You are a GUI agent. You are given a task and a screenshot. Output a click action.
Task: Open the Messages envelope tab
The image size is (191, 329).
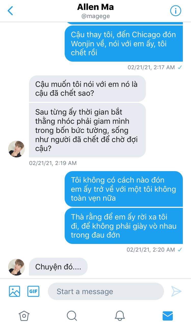(168, 316)
